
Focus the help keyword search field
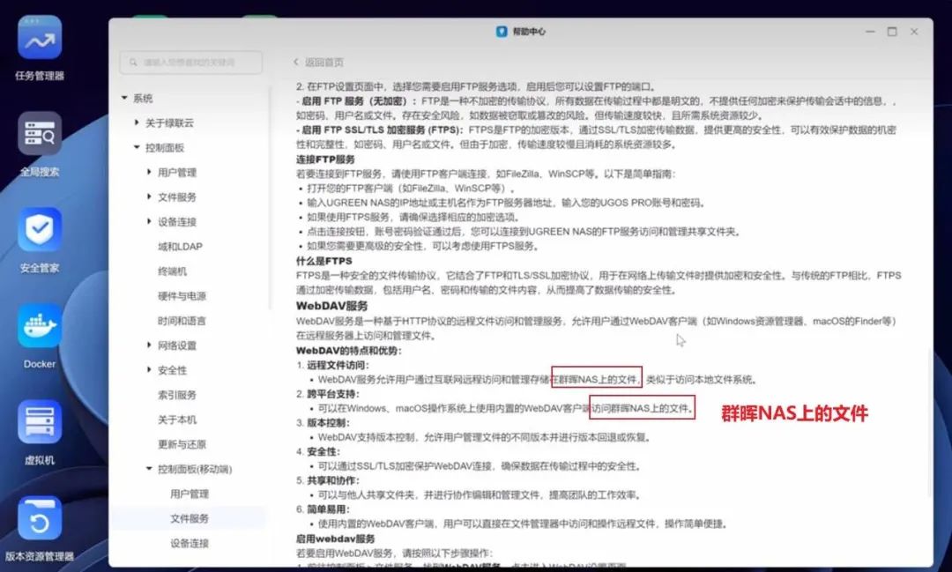point(191,63)
